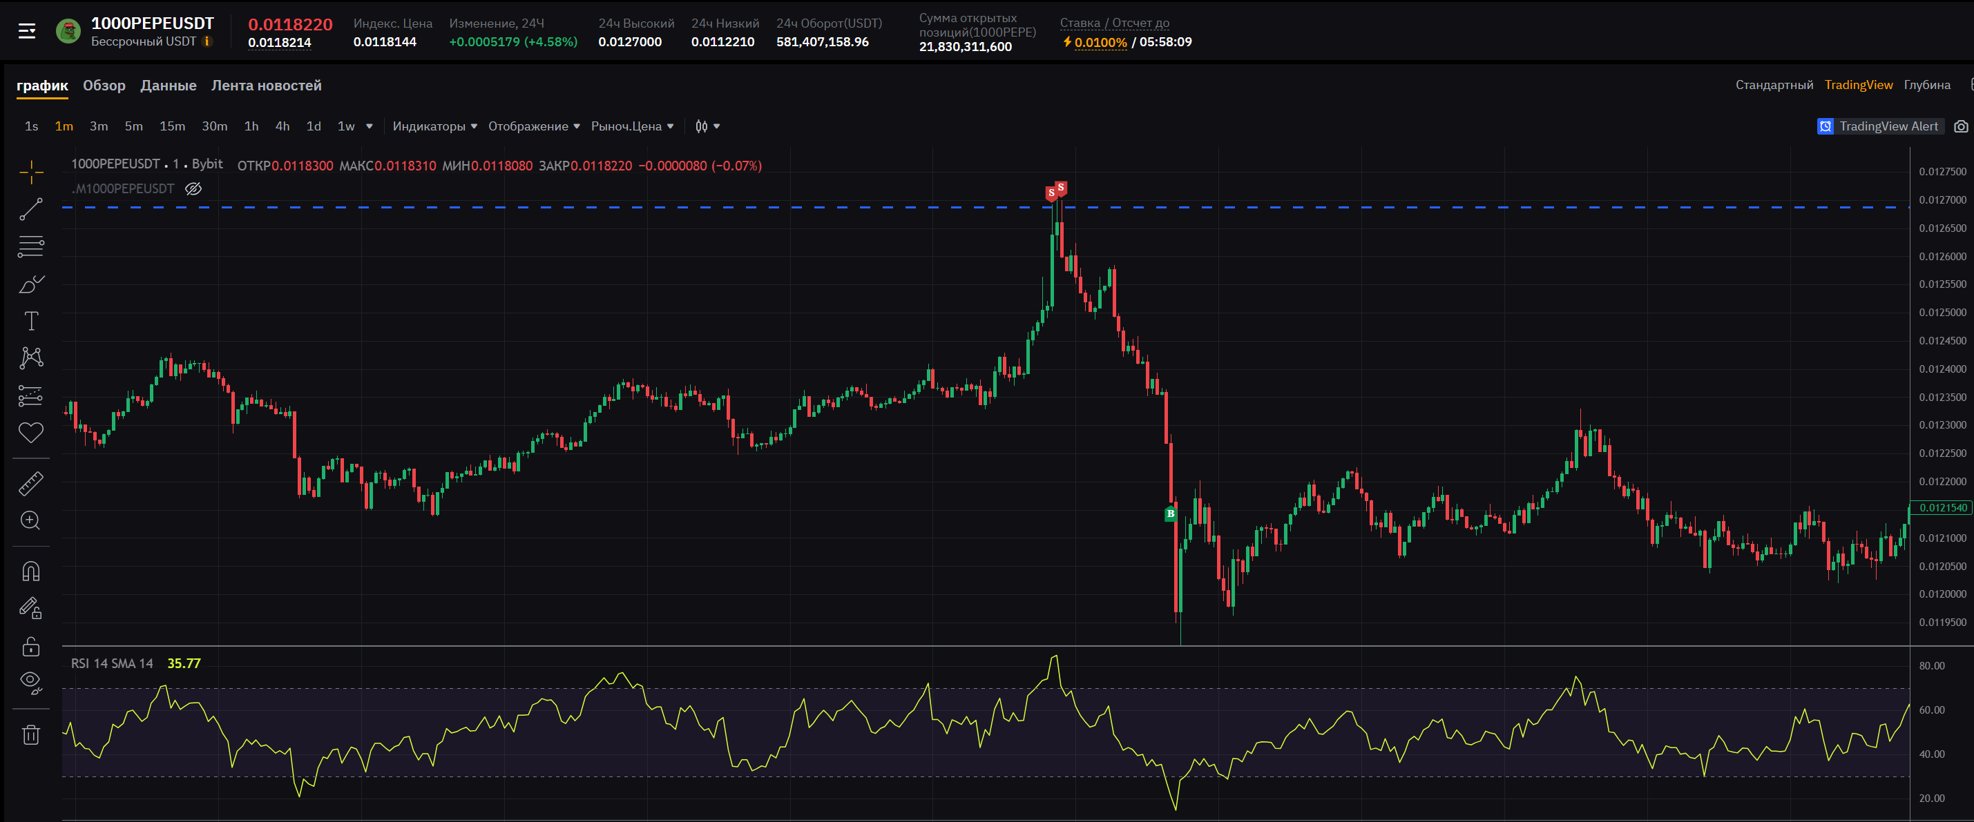Toggle magnet mode in the drawing toolbar
This screenshot has height=822, width=1974.
point(30,571)
